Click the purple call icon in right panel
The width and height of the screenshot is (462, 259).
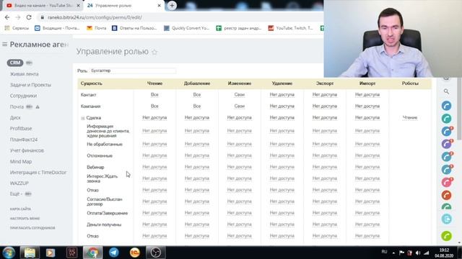click(446, 144)
